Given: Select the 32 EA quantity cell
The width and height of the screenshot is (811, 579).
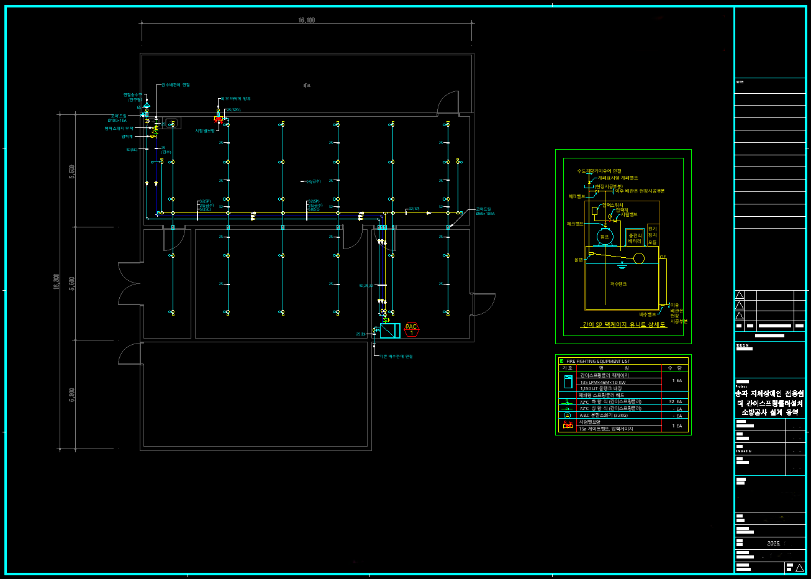Looking at the screenshot, I should click(675, 402).
